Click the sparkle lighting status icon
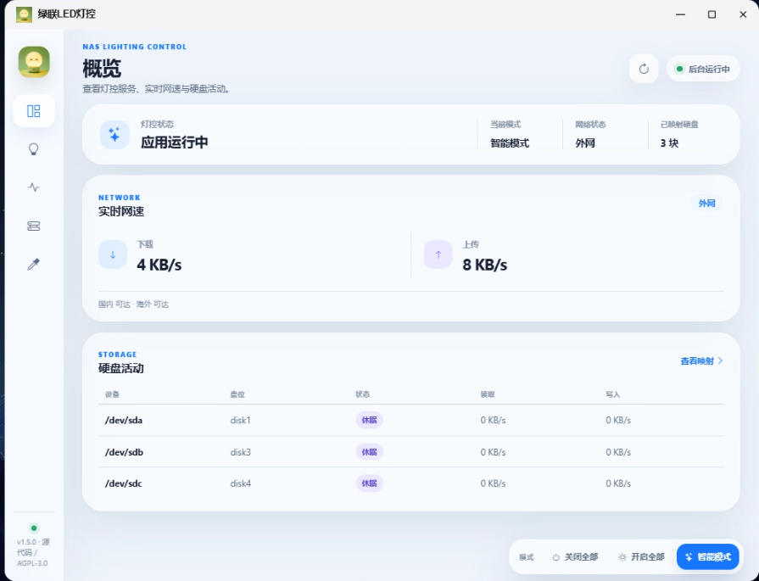The image size is (759, 581). [114, 135]
